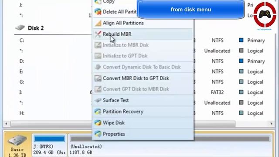Click the Basic disk icon in disk map
Image resolution: width=279 pixels, height=157 pixels.
[x=17, y=140]
